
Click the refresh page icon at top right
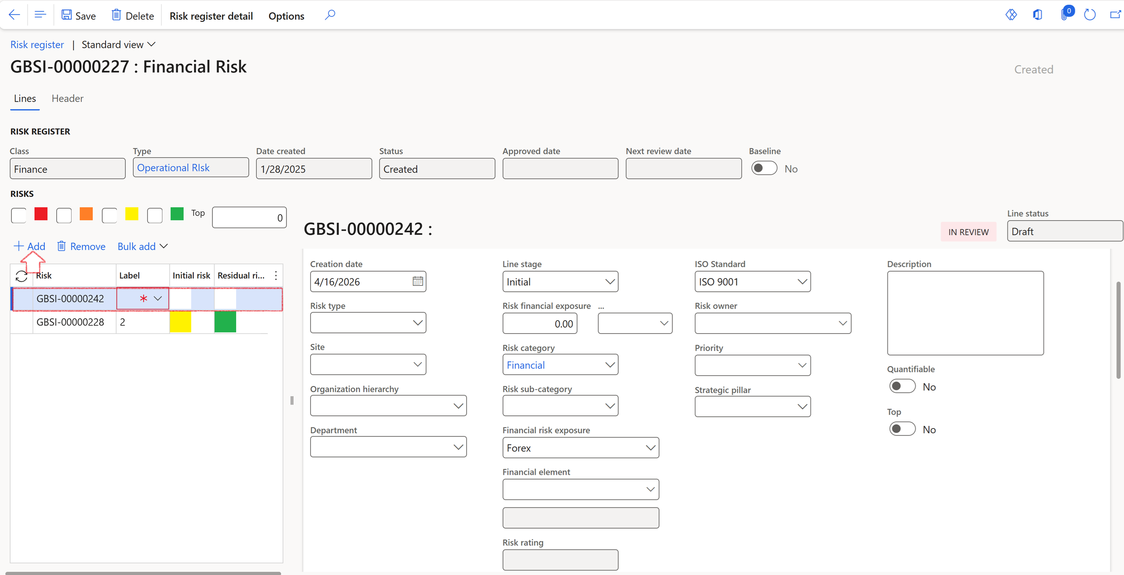pyautogui.click(x=1090, y=15)
